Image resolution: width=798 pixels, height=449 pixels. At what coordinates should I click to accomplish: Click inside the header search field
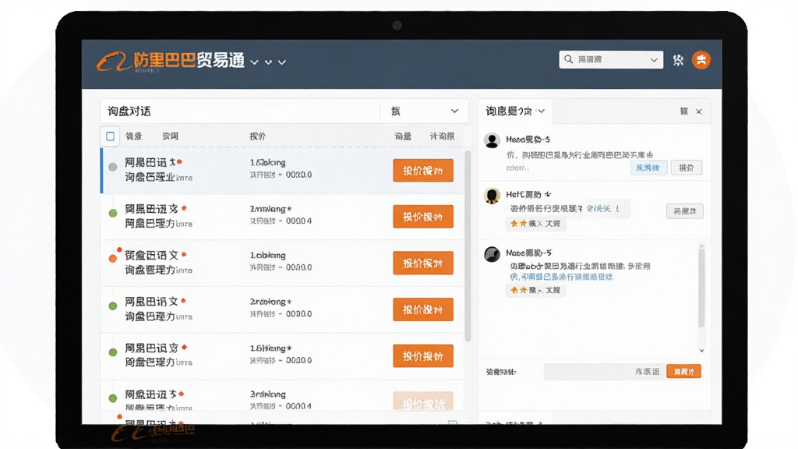611,59
